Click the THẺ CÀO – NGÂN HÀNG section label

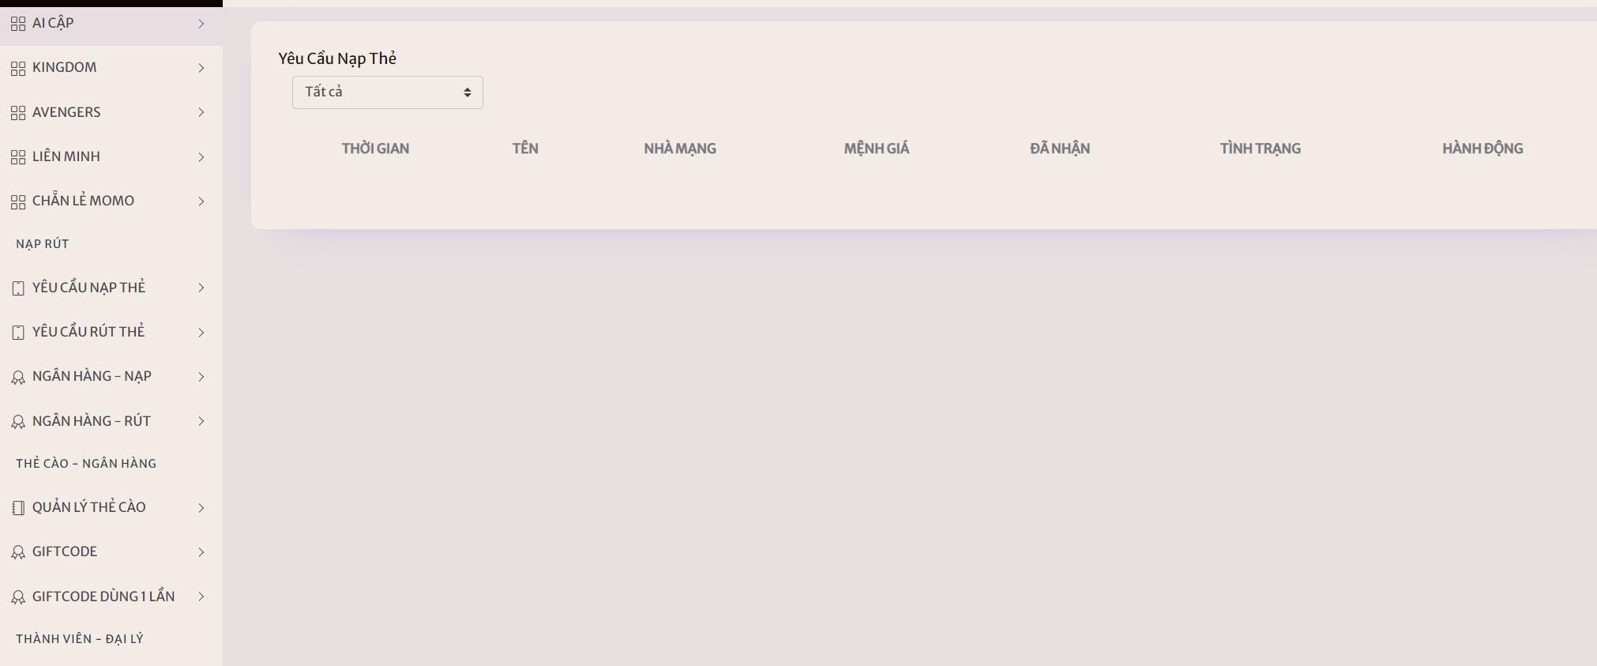86,464
